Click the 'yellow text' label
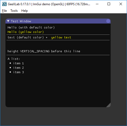This screenshot has height=126, width=127. click(61, 37)
